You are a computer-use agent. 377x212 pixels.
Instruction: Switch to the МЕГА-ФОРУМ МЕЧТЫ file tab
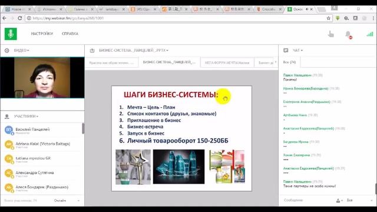coord(227,63)
